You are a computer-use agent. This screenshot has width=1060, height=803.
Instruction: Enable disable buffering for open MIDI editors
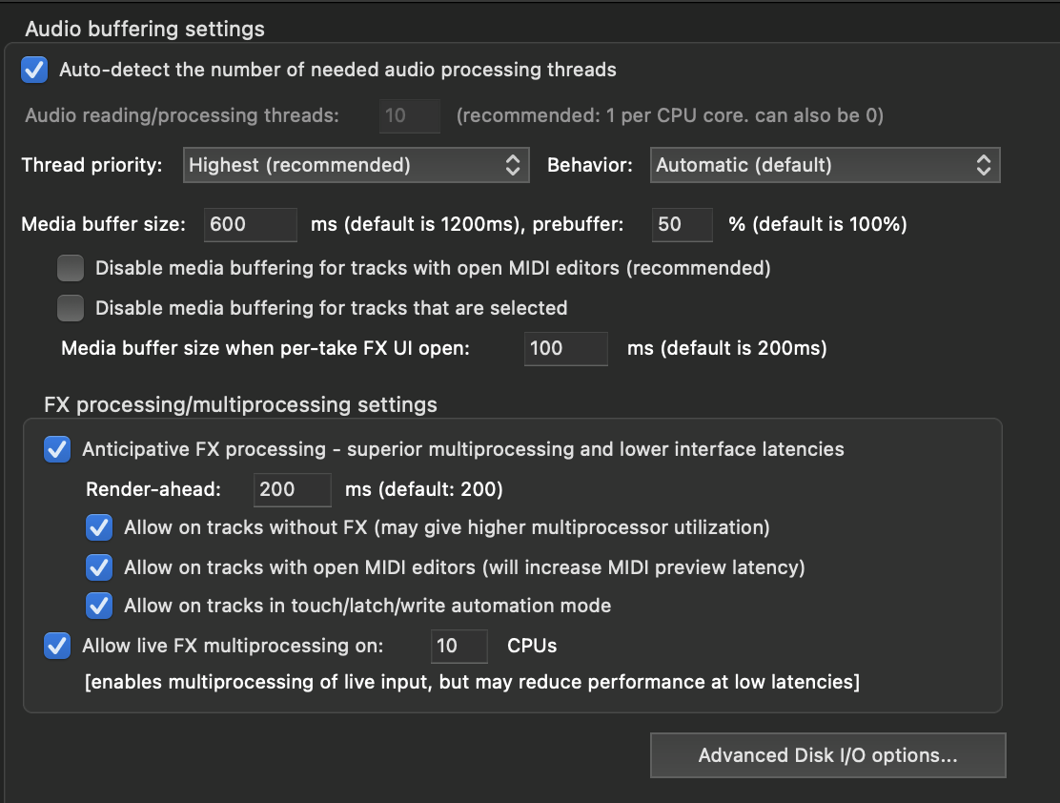pos(71,268)
